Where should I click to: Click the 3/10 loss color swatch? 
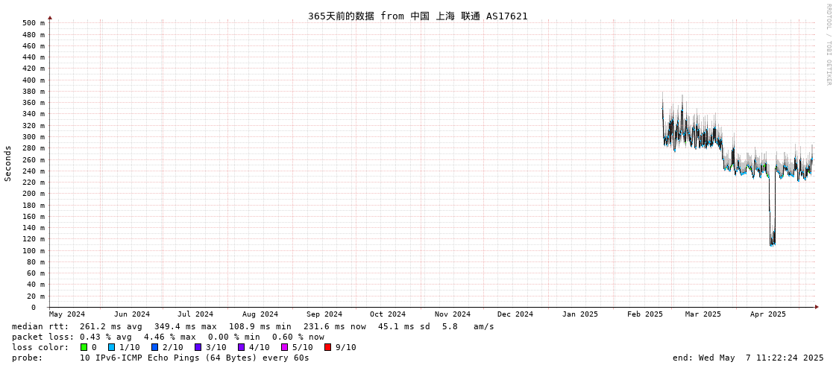198,347
